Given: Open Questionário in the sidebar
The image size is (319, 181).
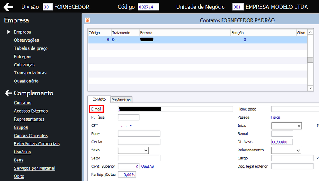Looking at the screenshot, I should point(26,81).
